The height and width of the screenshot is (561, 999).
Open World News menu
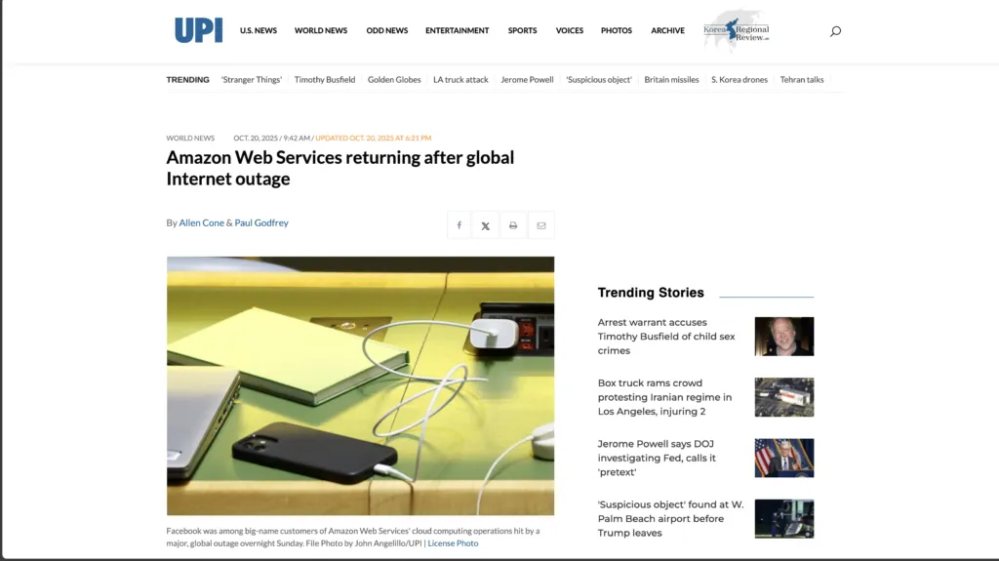320,30
